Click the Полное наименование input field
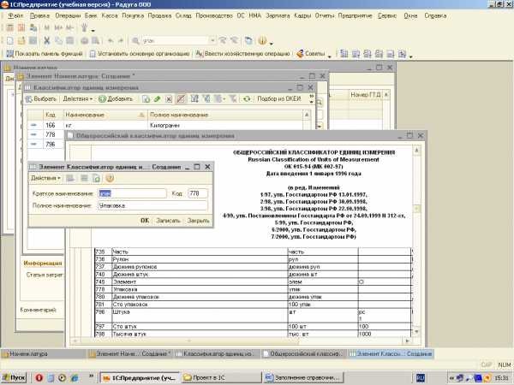The width and height of the screenshot is (514, 385). [x=152, y=205]
